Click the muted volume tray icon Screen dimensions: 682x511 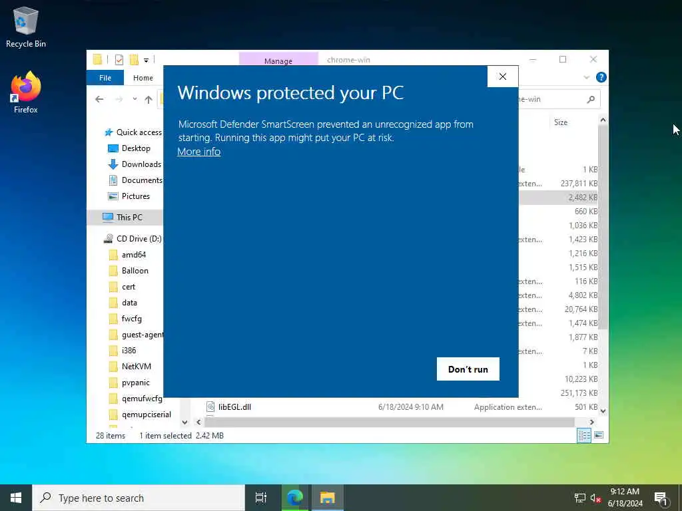(596, 498)
